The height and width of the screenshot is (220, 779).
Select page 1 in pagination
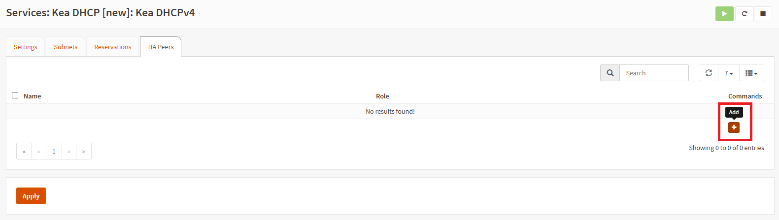54,151
